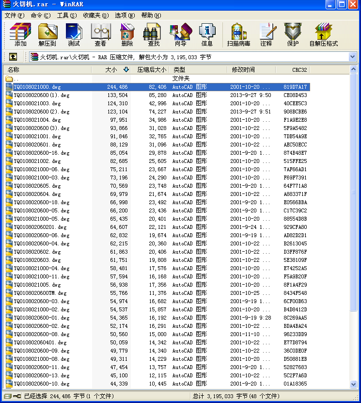Select file YQ0108020600-10.dwg

click(x=157, y=384)
